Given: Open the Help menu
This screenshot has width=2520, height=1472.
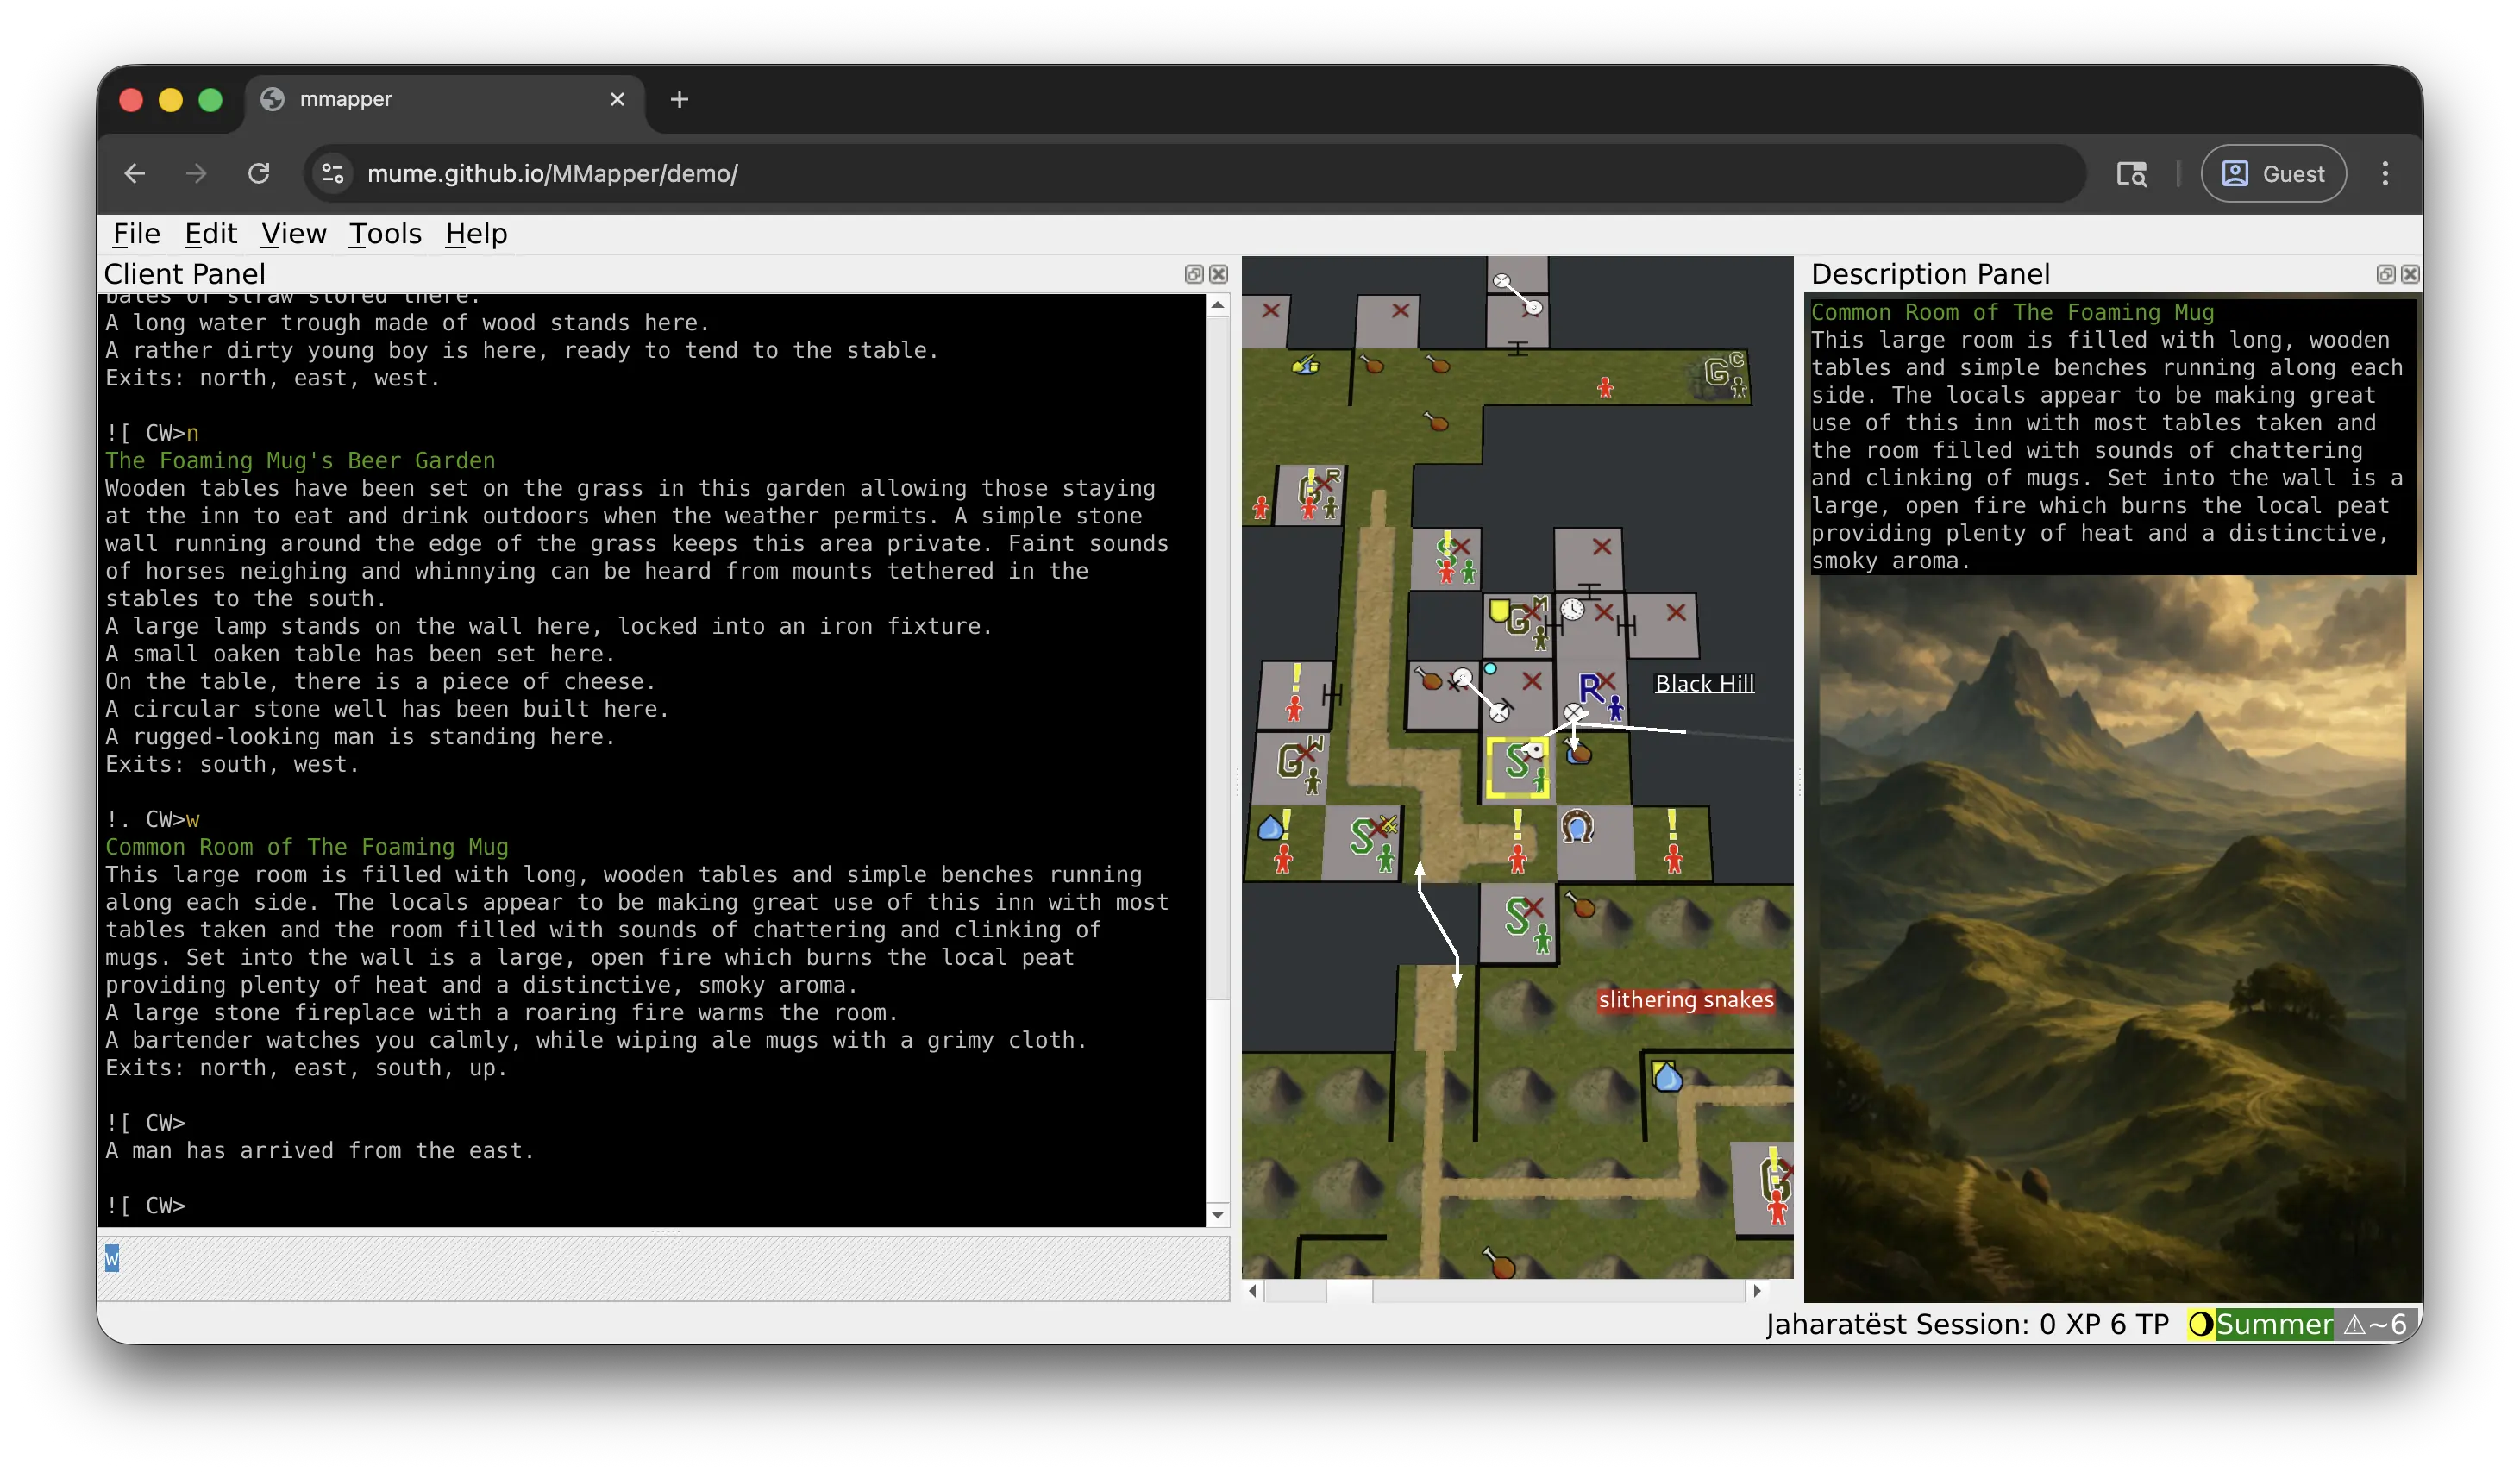Looking at the screenshot, I should 476,234.
